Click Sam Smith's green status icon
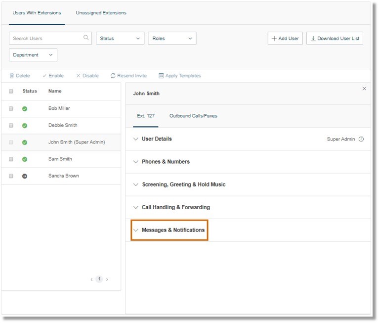This screenshot has width=379, height=323. [25, 159]
